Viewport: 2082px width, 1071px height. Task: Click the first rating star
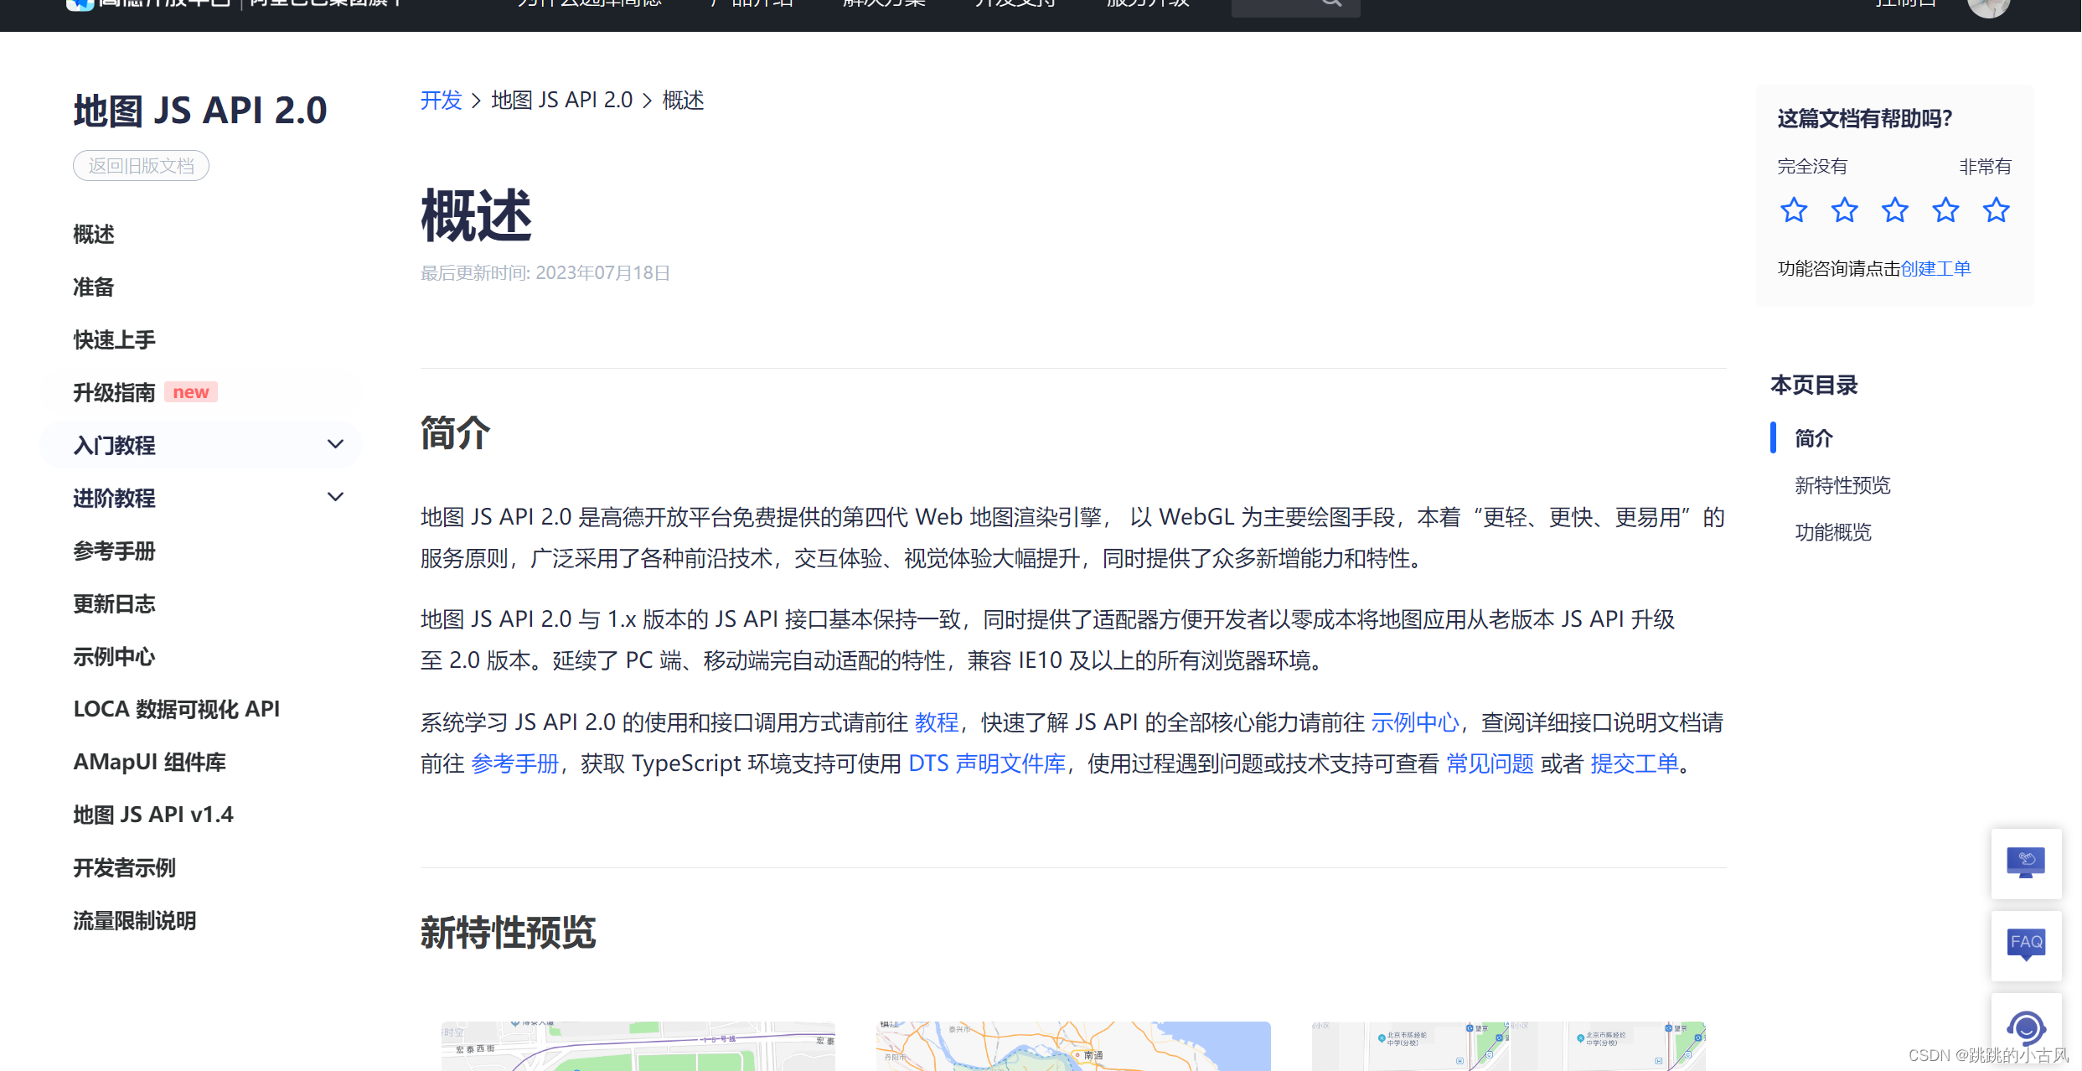(1794, 210)
